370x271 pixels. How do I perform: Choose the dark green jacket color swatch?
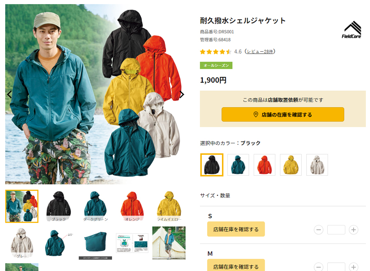pos(238,165)
